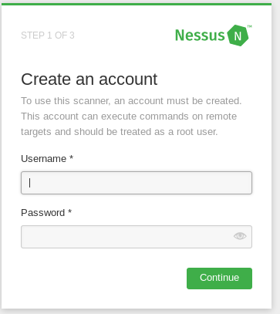Click the green hexagon N logo icon
280x314 pixels.
click(238, 35)
